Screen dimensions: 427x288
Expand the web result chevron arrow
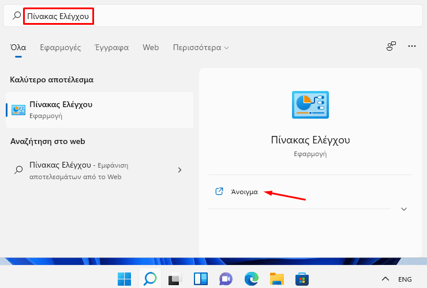click(179, 170)
